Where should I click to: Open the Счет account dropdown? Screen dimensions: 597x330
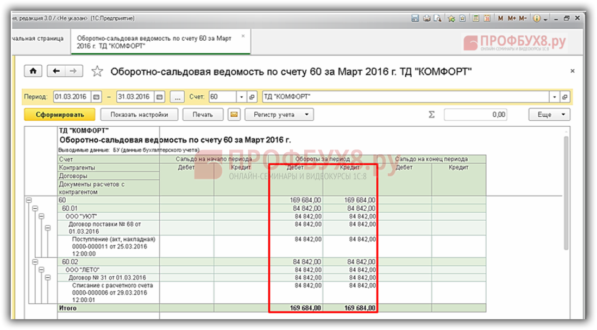[242, 97]
